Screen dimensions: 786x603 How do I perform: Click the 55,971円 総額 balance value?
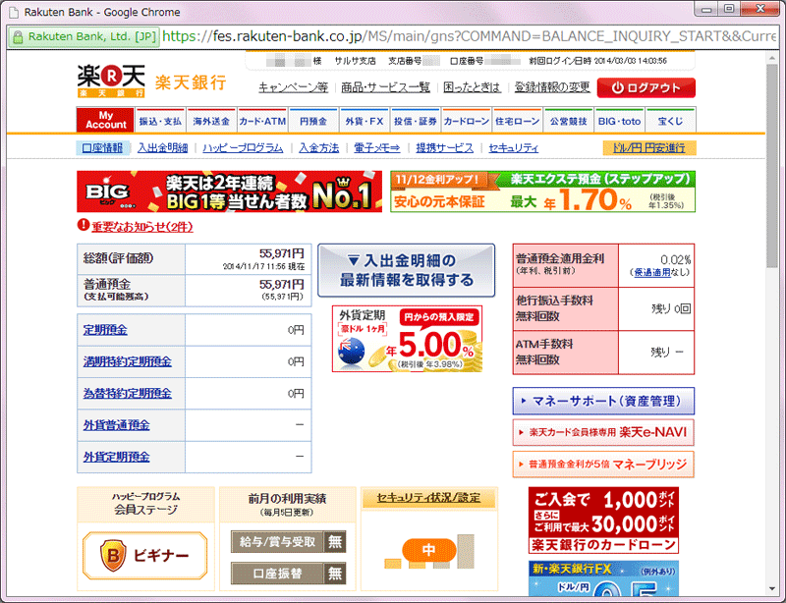coord(282,253)
